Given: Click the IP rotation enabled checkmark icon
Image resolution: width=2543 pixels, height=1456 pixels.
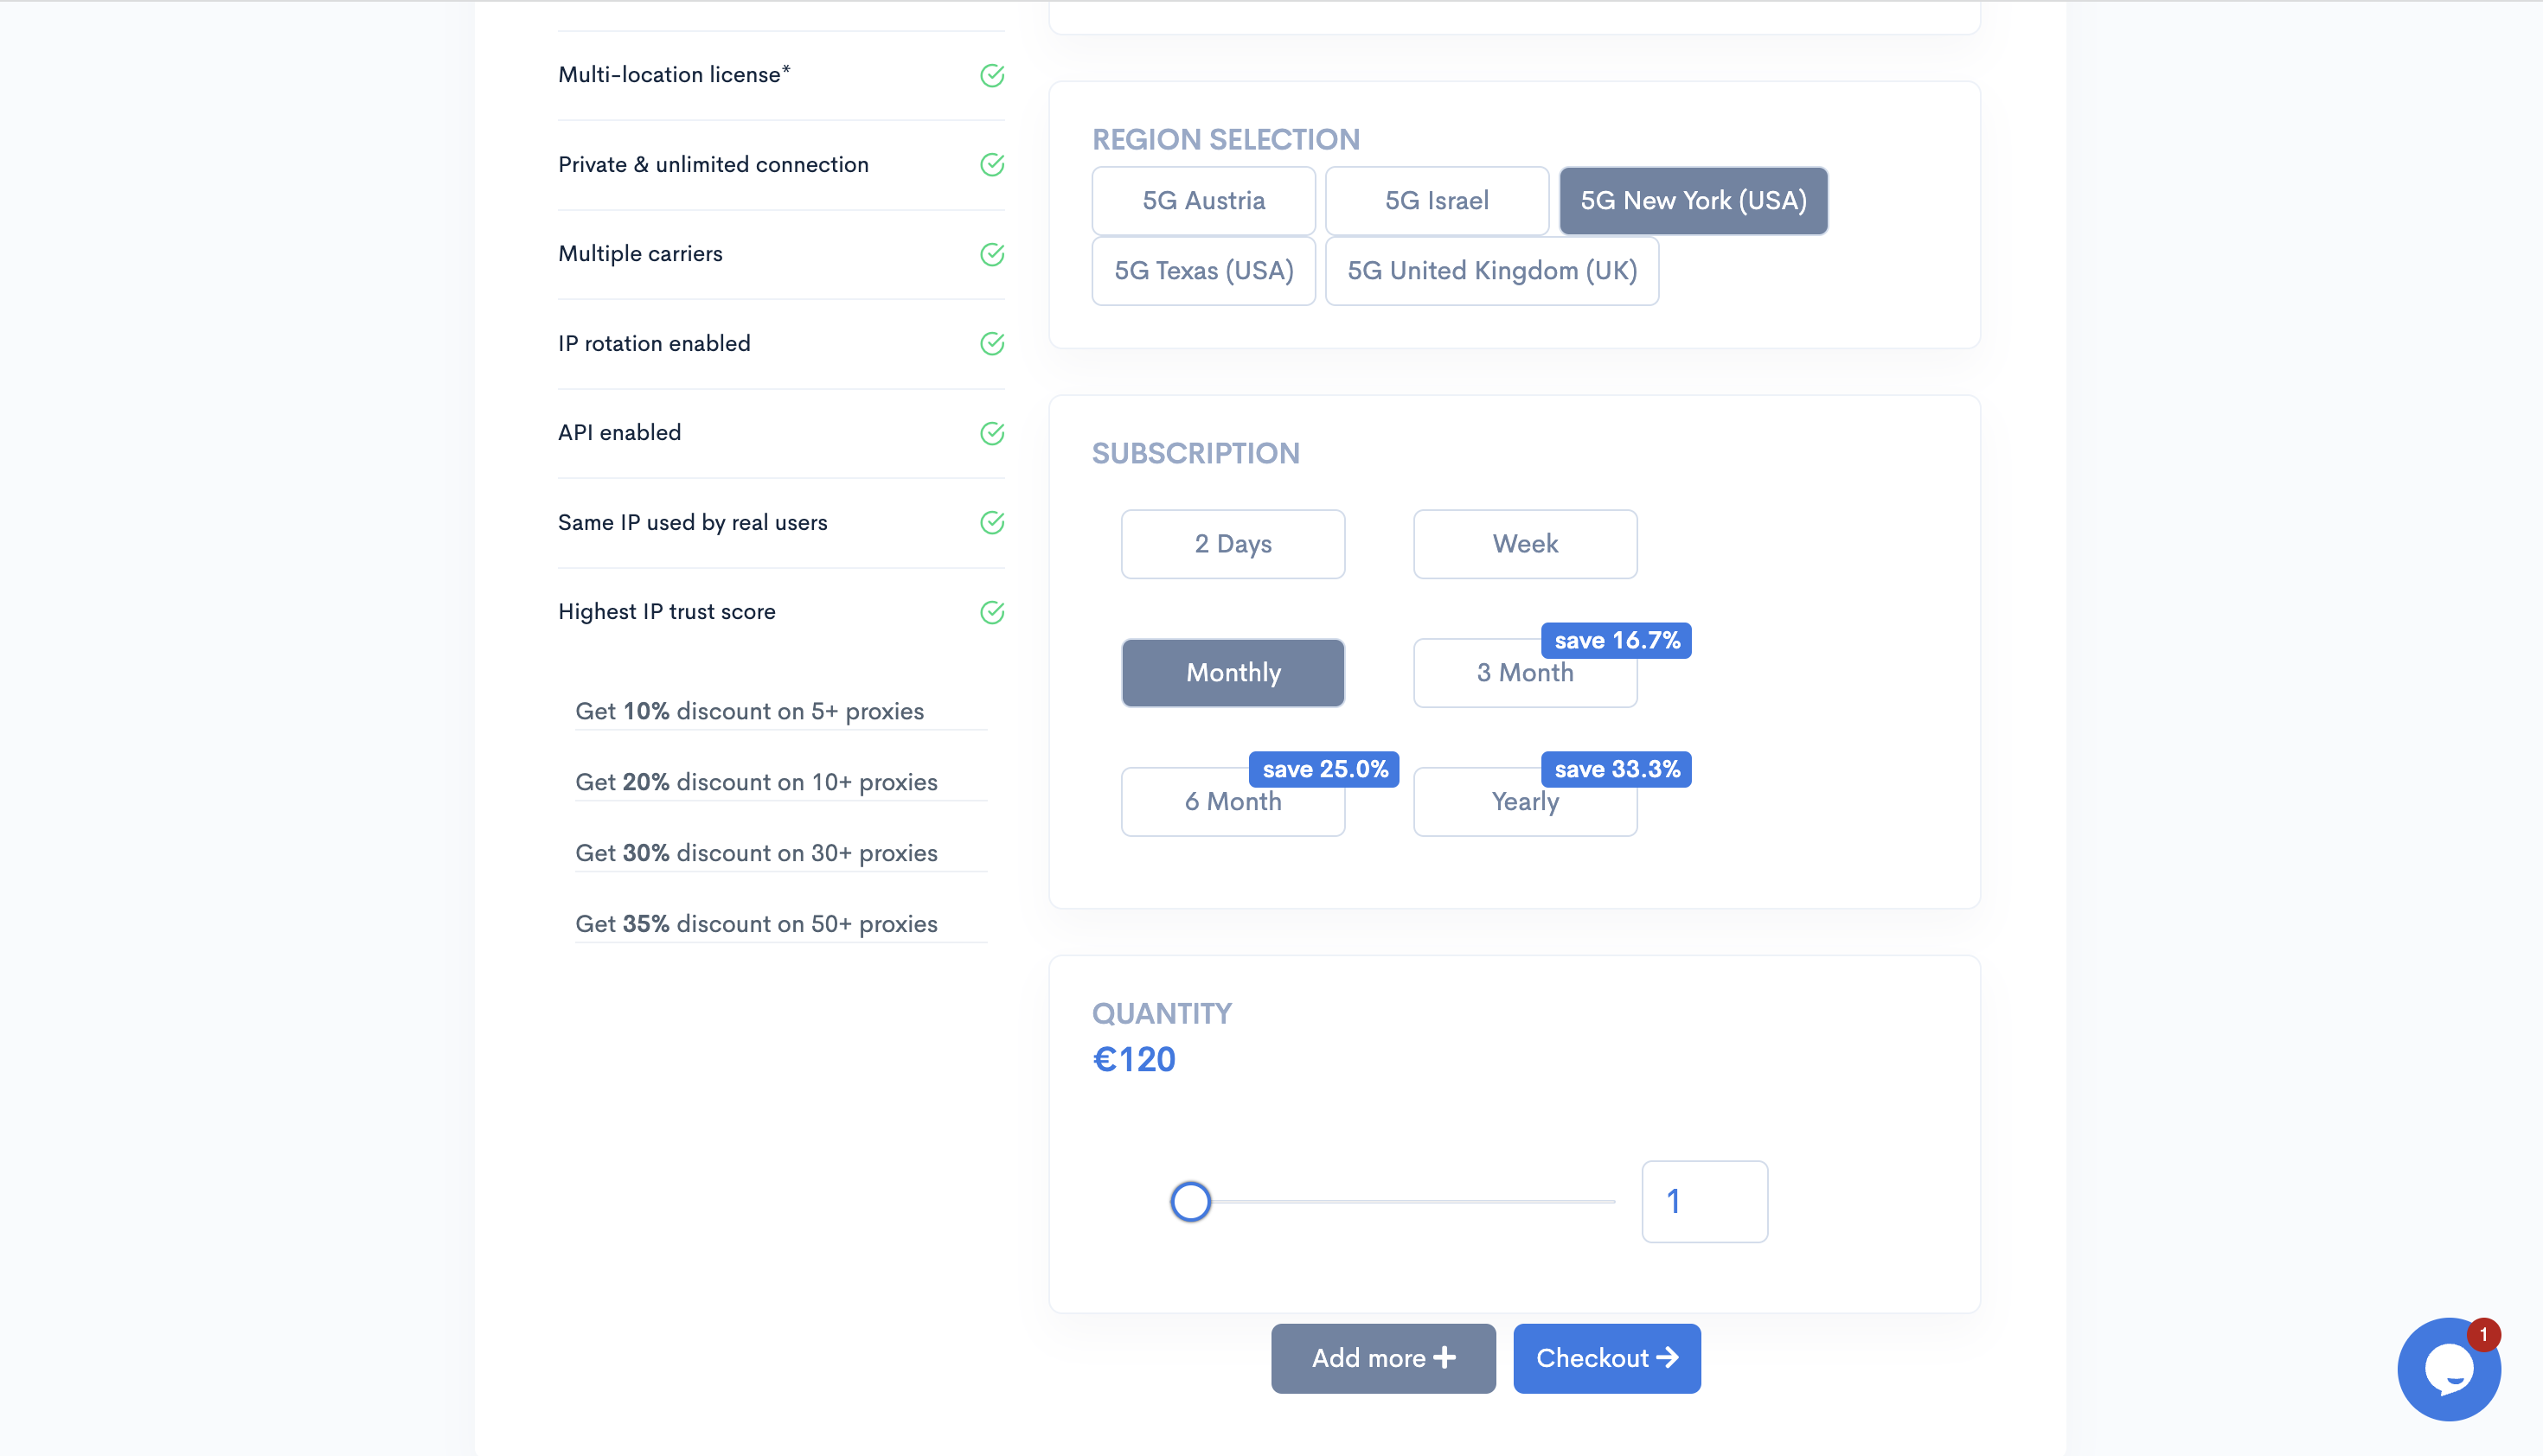Looking at the screenshot, I should (x=990, y=344).
